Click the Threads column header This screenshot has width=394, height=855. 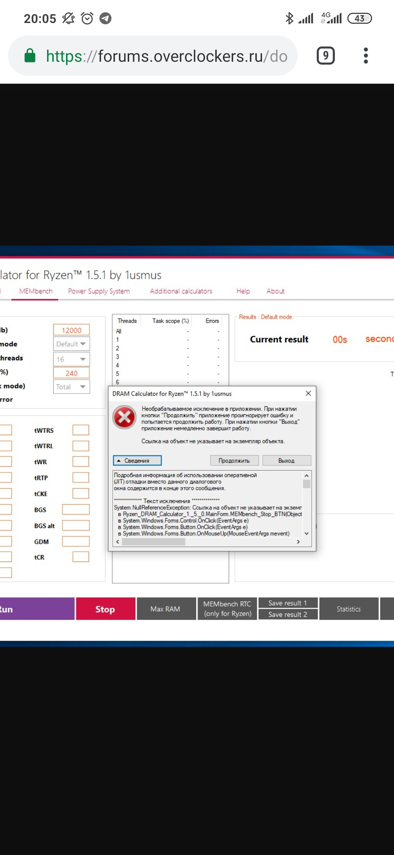point(127,321)
